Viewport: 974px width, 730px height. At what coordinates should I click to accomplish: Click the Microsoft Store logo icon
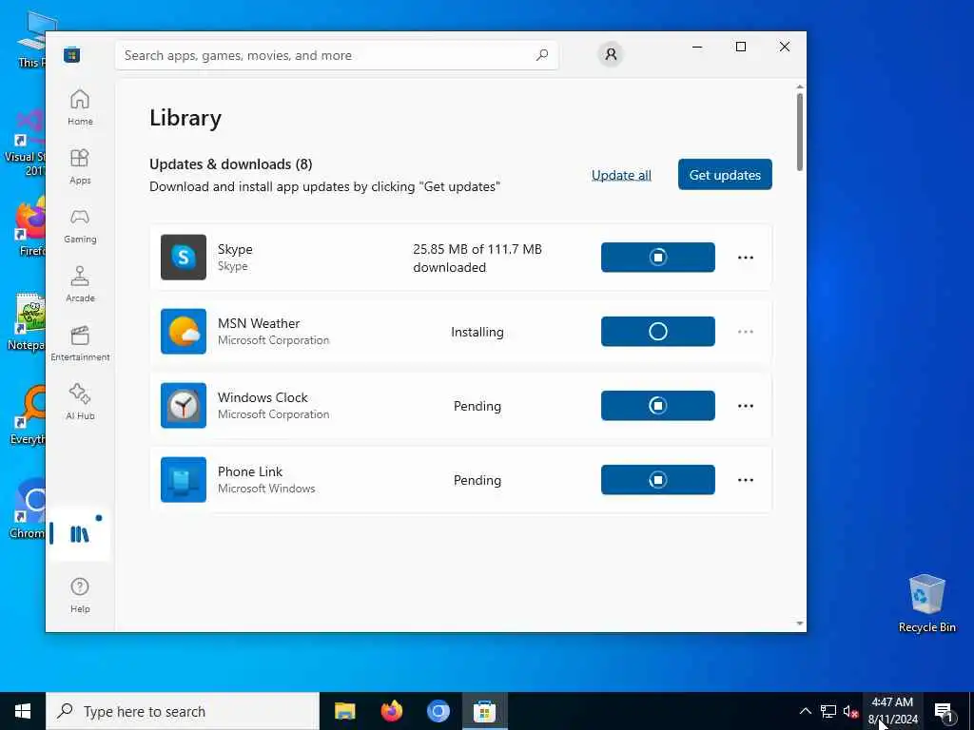tap(71, 55)
